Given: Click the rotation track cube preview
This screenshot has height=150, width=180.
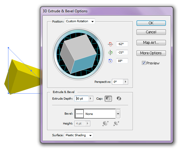Looking at the screenshot, I should 78,54.
